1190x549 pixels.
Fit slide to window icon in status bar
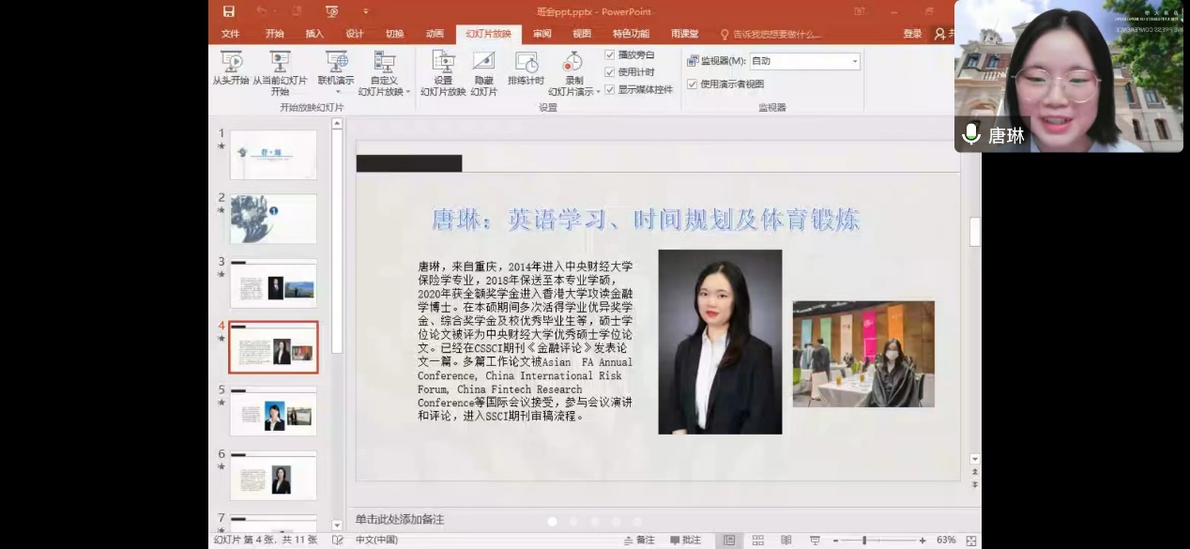click(970, 541)
